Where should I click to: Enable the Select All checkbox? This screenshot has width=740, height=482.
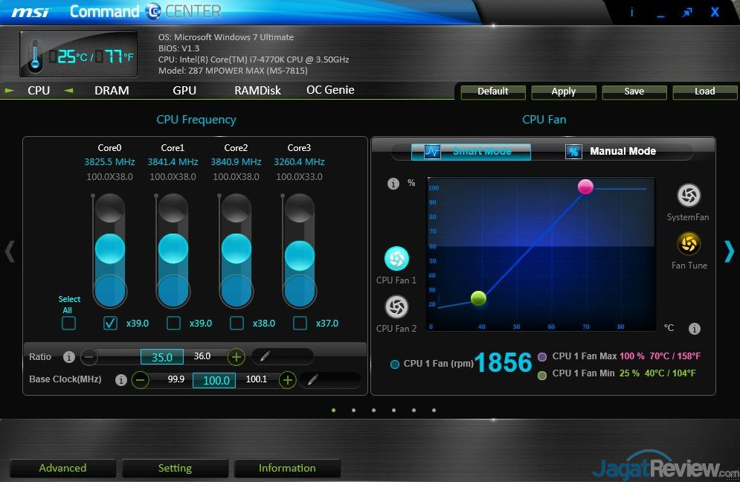click(68, 323)
